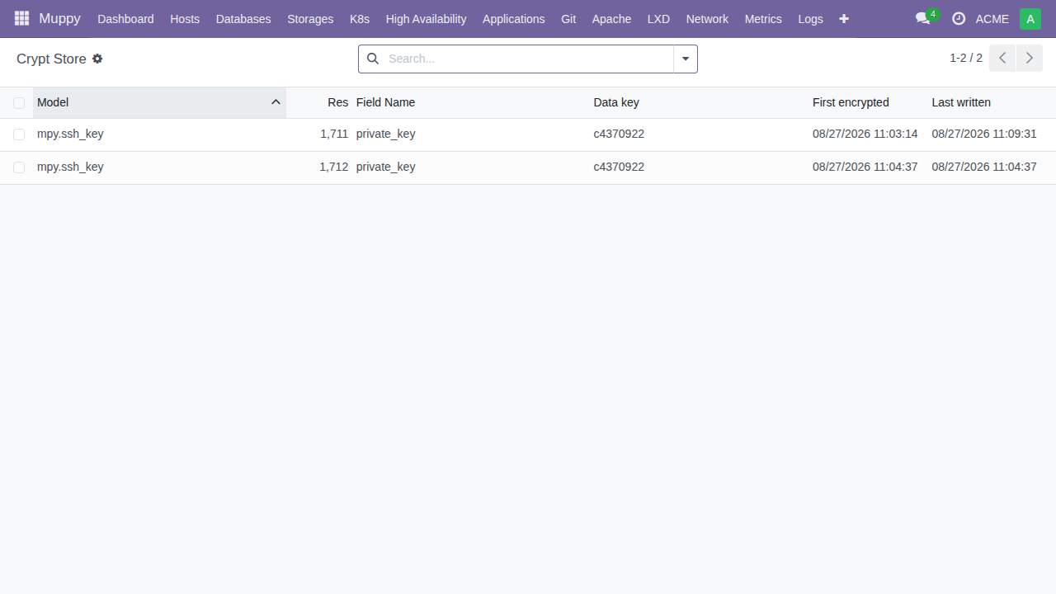Image resolution: width=1056 pixels, height=594 pixels.
Task: Click Res value 1,712
Action: click(334, 167)
